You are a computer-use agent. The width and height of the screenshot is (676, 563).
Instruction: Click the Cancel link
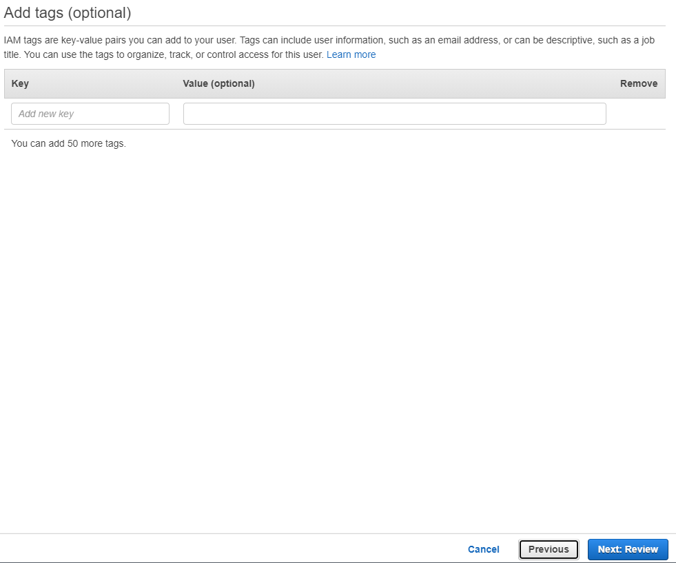[483, 549]
